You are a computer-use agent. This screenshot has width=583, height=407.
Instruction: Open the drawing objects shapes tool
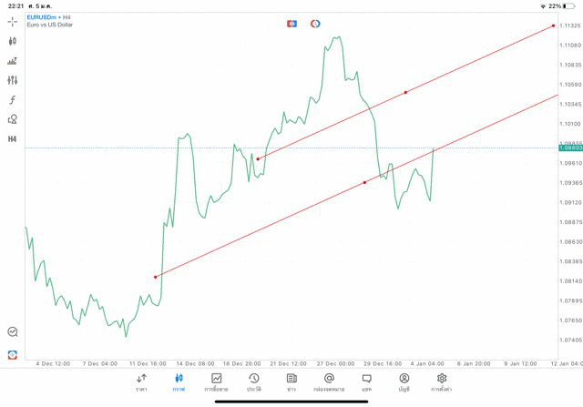click(x=13, y=119)
